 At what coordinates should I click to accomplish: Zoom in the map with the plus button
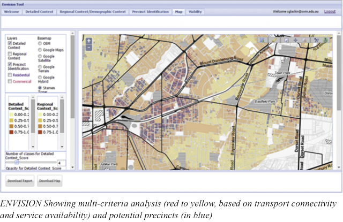click(88, 41)
